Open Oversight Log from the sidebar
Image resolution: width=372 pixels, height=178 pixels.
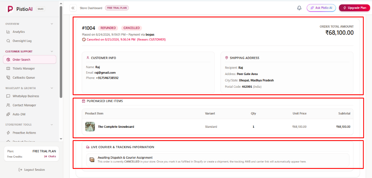pyautogui.click(x=30, y=41)
